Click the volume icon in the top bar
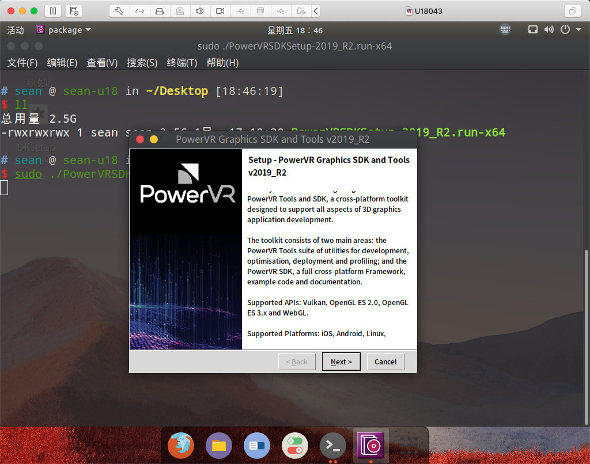Screen dimensions: 590x464 point(549,29)
